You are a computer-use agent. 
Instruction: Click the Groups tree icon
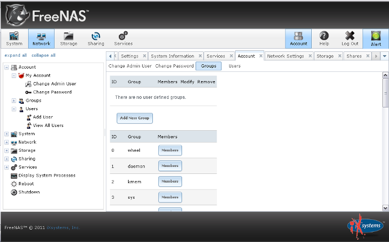point(21,100)
